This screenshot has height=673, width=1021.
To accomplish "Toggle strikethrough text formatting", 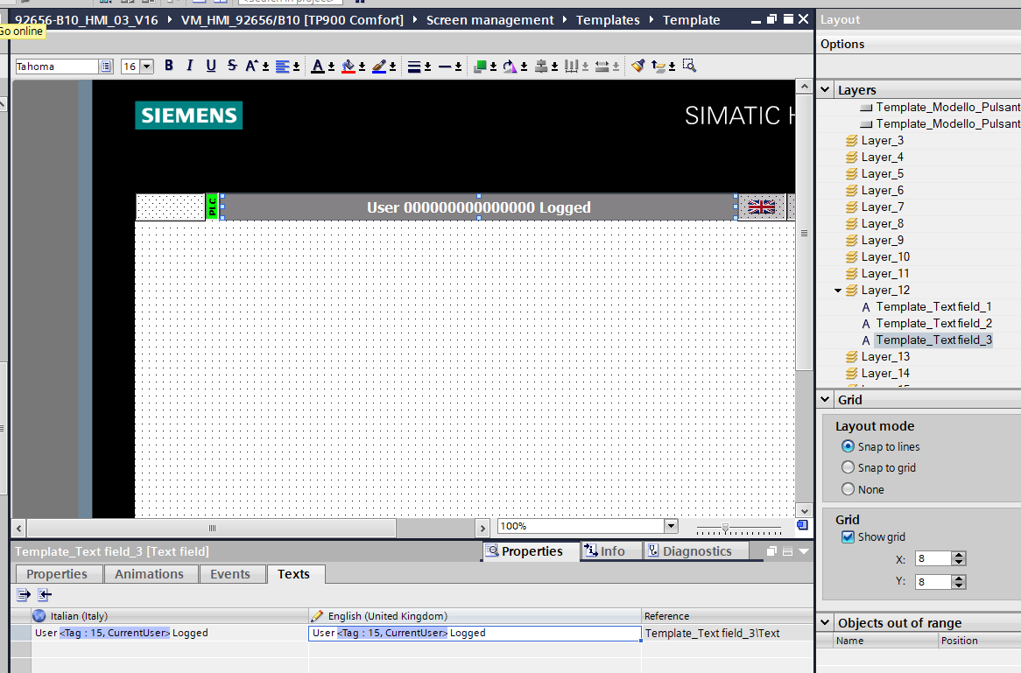I will click(232, 66).
